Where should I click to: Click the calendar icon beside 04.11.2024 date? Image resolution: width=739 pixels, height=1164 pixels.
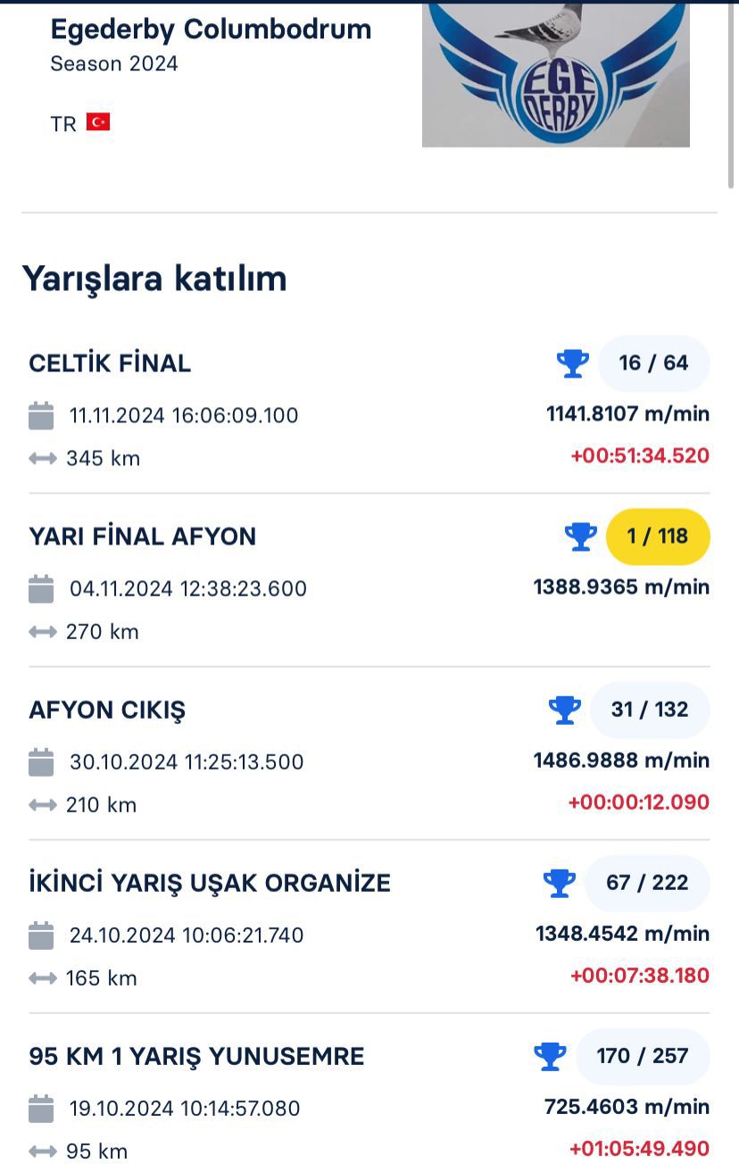click(41, 588)
